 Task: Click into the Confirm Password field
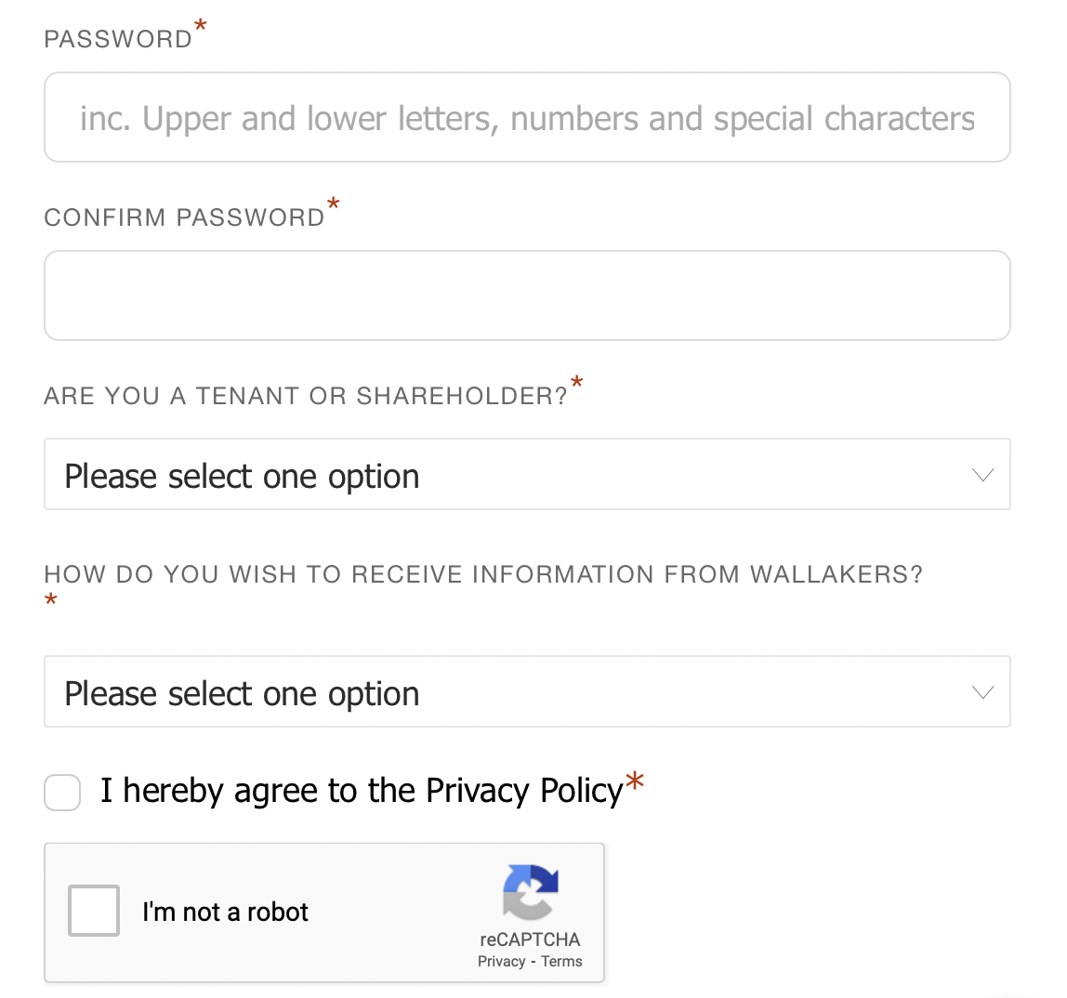click(x=527, y=295)
